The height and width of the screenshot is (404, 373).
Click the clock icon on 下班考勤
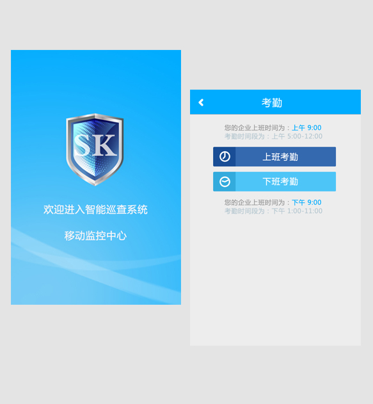[x=225, y=182]
